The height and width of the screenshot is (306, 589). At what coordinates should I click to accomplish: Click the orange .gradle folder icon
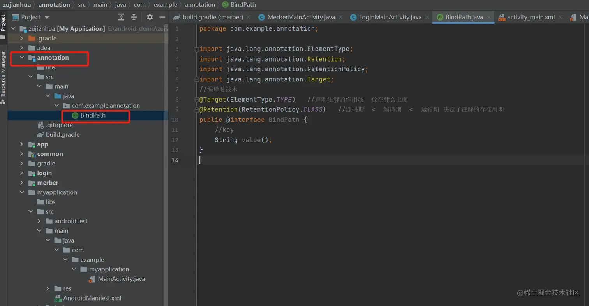click(x=32, y=38)
